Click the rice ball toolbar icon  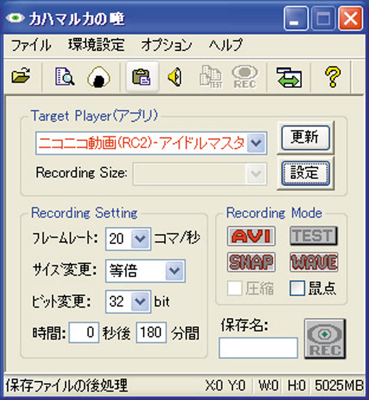pos(98,77)
